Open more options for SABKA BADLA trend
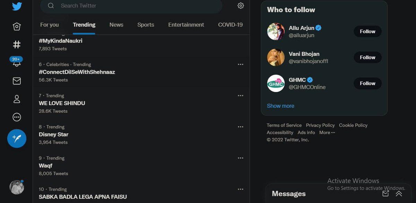 (241, 189)
